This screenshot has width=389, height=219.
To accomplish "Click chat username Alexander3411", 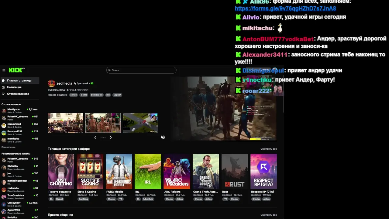I will pos(265,55).
